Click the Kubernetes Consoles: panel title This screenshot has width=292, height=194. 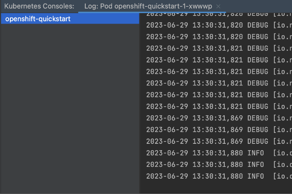point(39,6)
